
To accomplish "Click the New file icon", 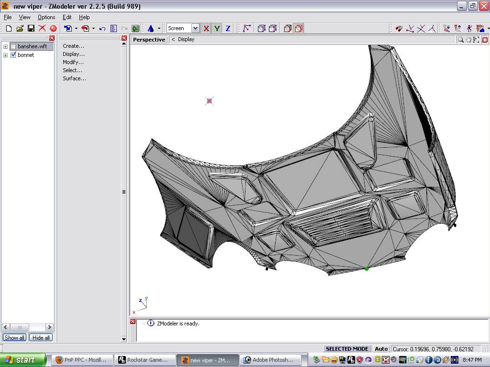I will tap(9, 29).
